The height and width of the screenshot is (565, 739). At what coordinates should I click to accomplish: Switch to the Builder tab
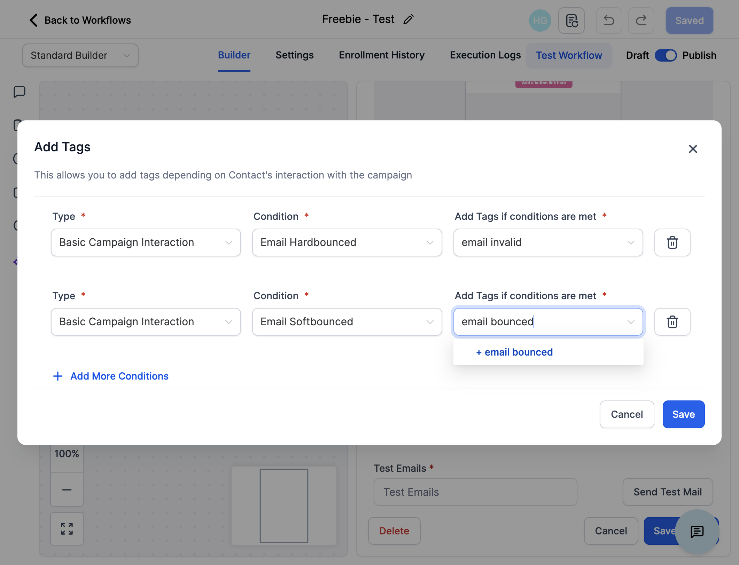(234, 55)
